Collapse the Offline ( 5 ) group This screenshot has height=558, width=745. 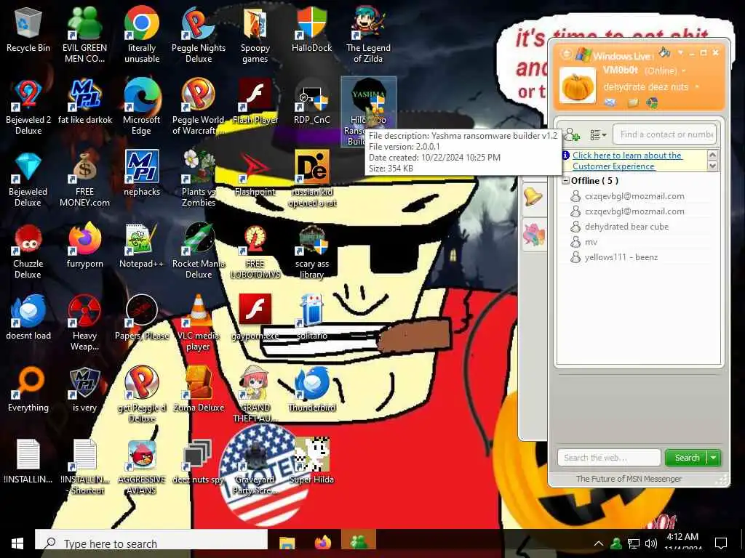(x=566, y=181)
